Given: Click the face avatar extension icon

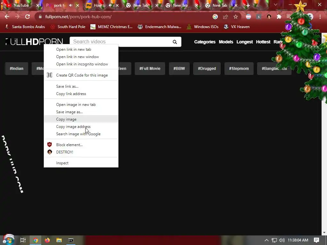Looking at the screenshot, I should tap(269, 17).
